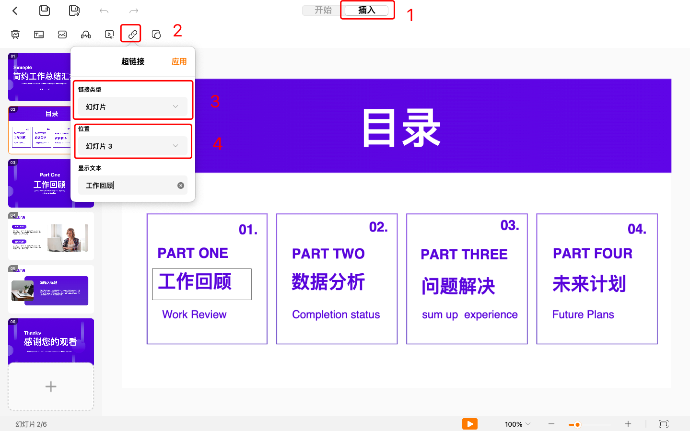
Task: Open the 链接类型 dropdown
Action: (133, 106)
